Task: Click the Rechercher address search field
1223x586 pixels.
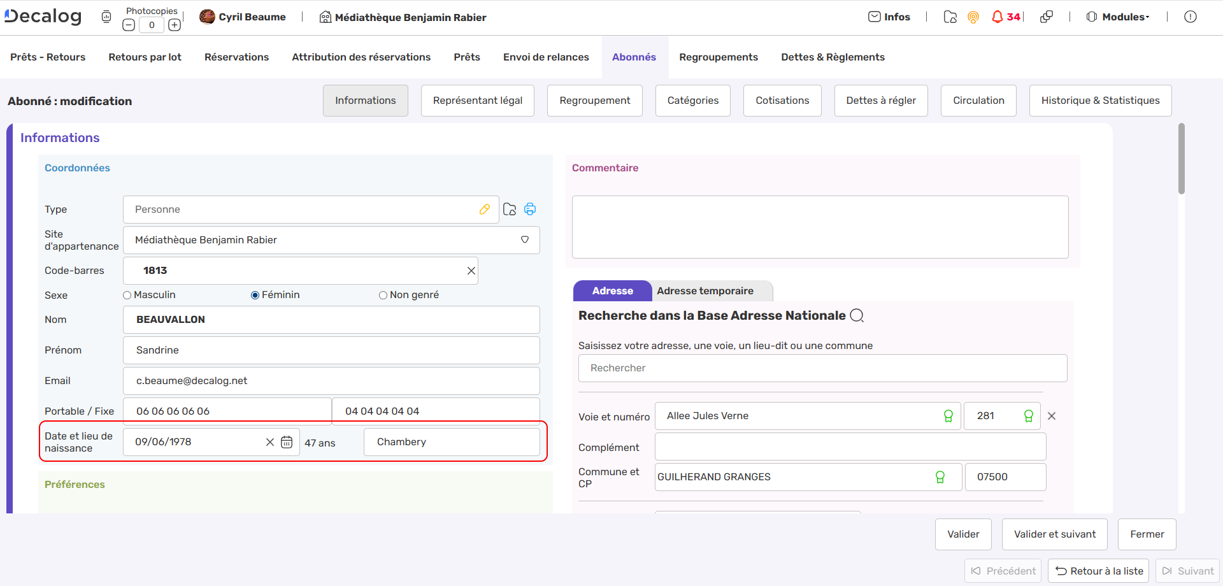Action: pos(822,368)
